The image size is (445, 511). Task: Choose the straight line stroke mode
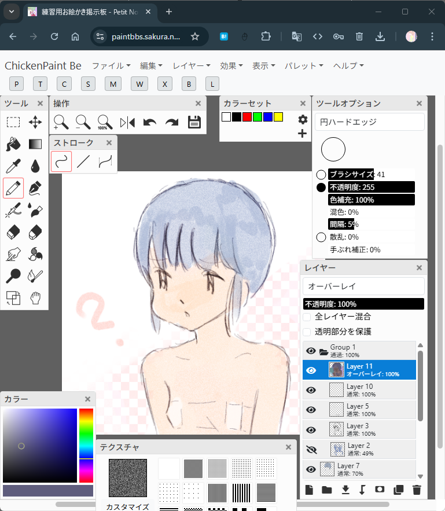(x=83, y=161)
